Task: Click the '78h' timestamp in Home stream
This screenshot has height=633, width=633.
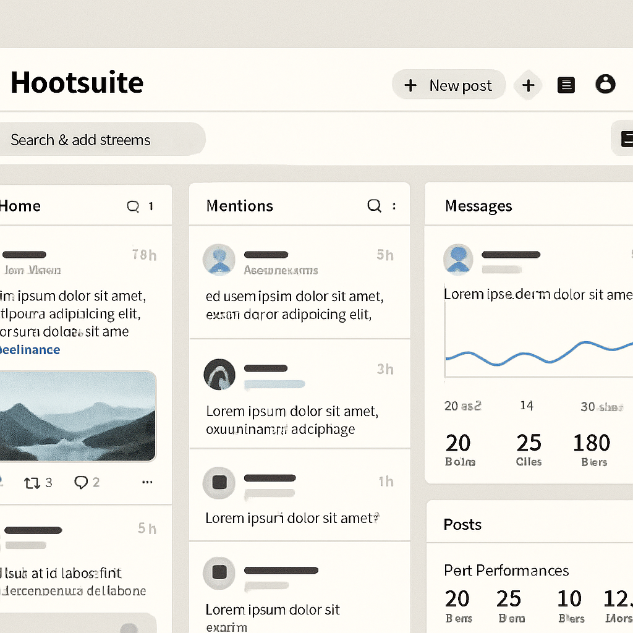Action: point(144,255)
